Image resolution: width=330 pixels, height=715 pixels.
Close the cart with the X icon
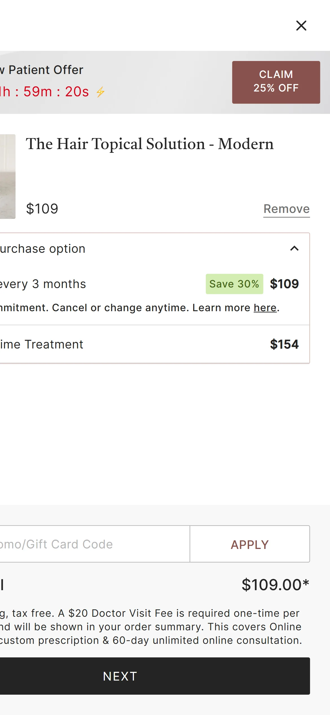[301, 26]
